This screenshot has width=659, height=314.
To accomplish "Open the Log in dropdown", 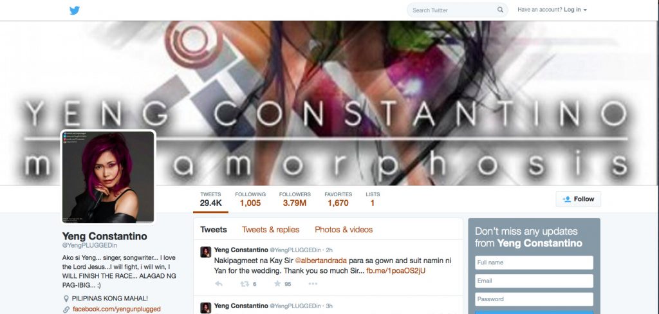I will pyautogui.click(x=575, y=10).
